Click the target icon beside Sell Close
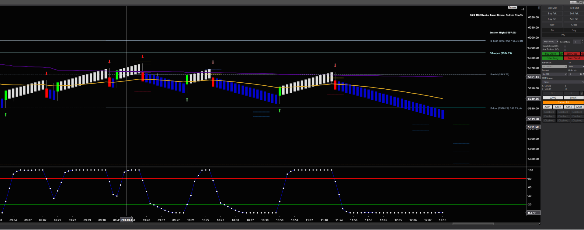Viewport: 584px width, 230px height. pos(582,54)
